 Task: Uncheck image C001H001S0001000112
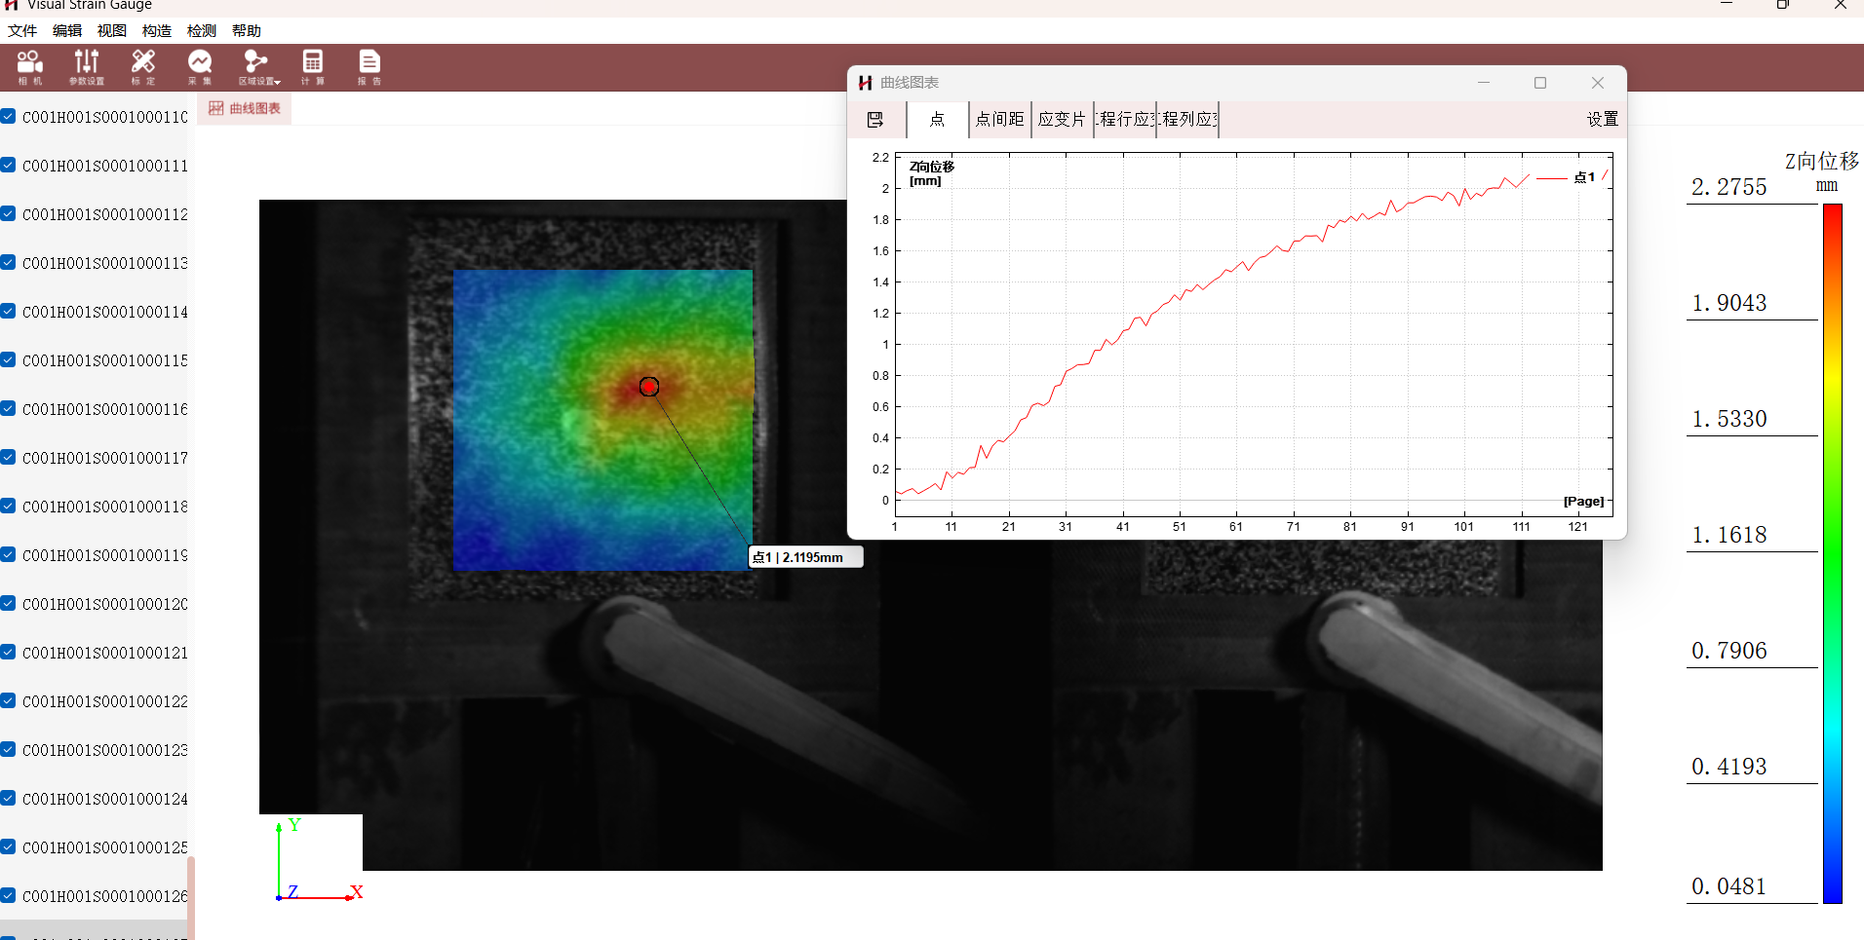(x=8, y=213)
